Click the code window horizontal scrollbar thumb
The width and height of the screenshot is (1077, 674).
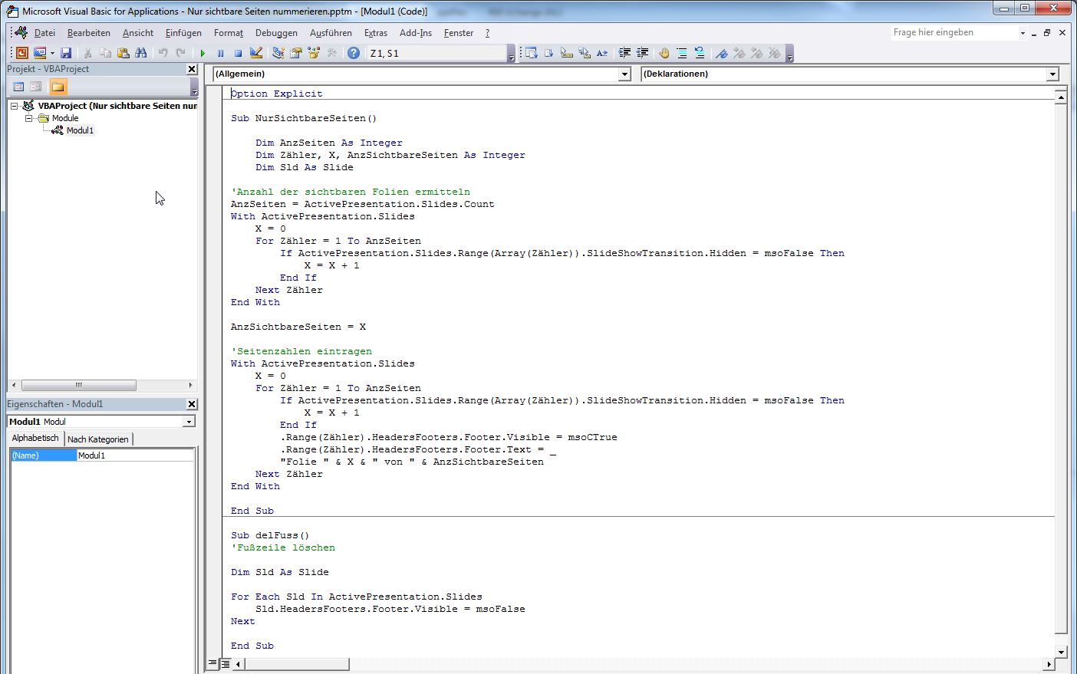point(297,663)
